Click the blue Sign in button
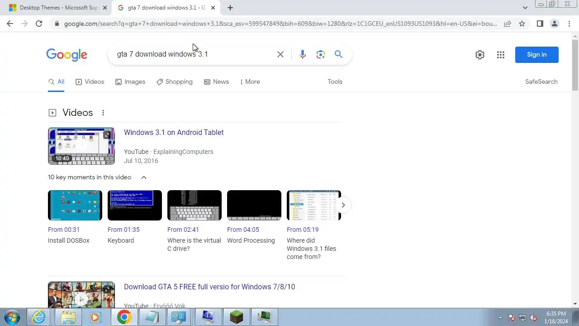579x326 pixels. click(x=536, y=55)
